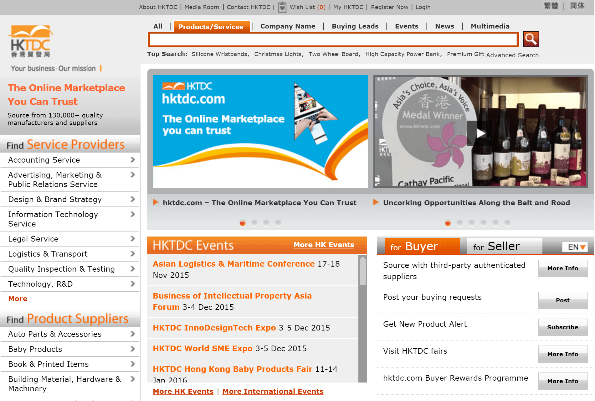Expand Accounting Service arrow
Viewport: 595px width, 401px height.
133,160
